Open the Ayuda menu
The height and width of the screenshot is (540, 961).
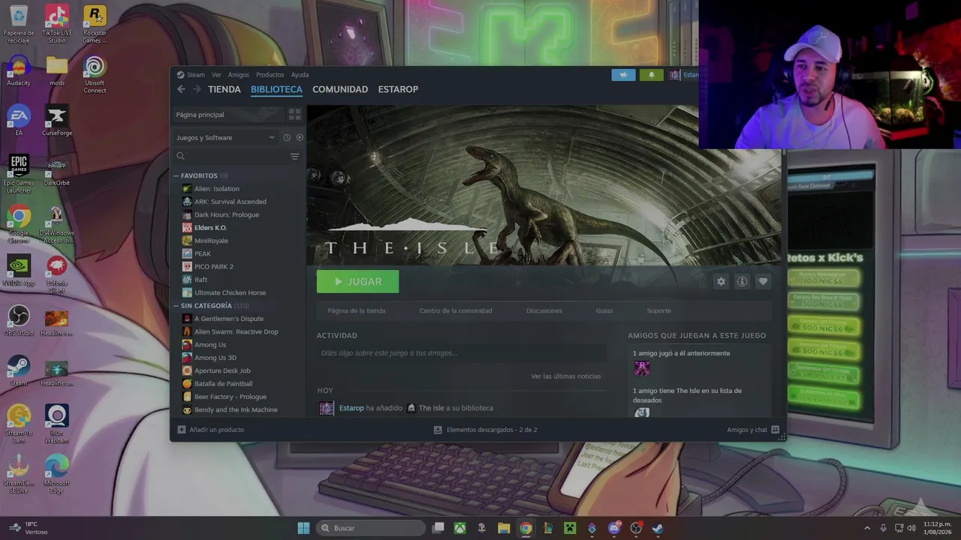300,75
